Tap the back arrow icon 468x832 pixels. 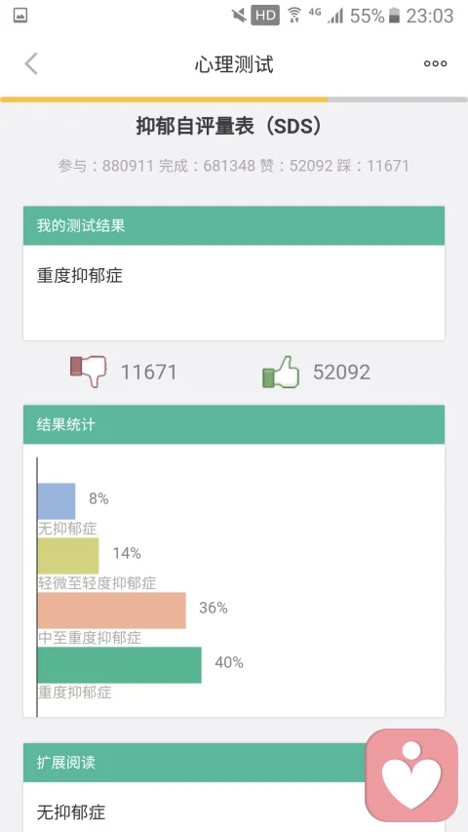[31, 63]
